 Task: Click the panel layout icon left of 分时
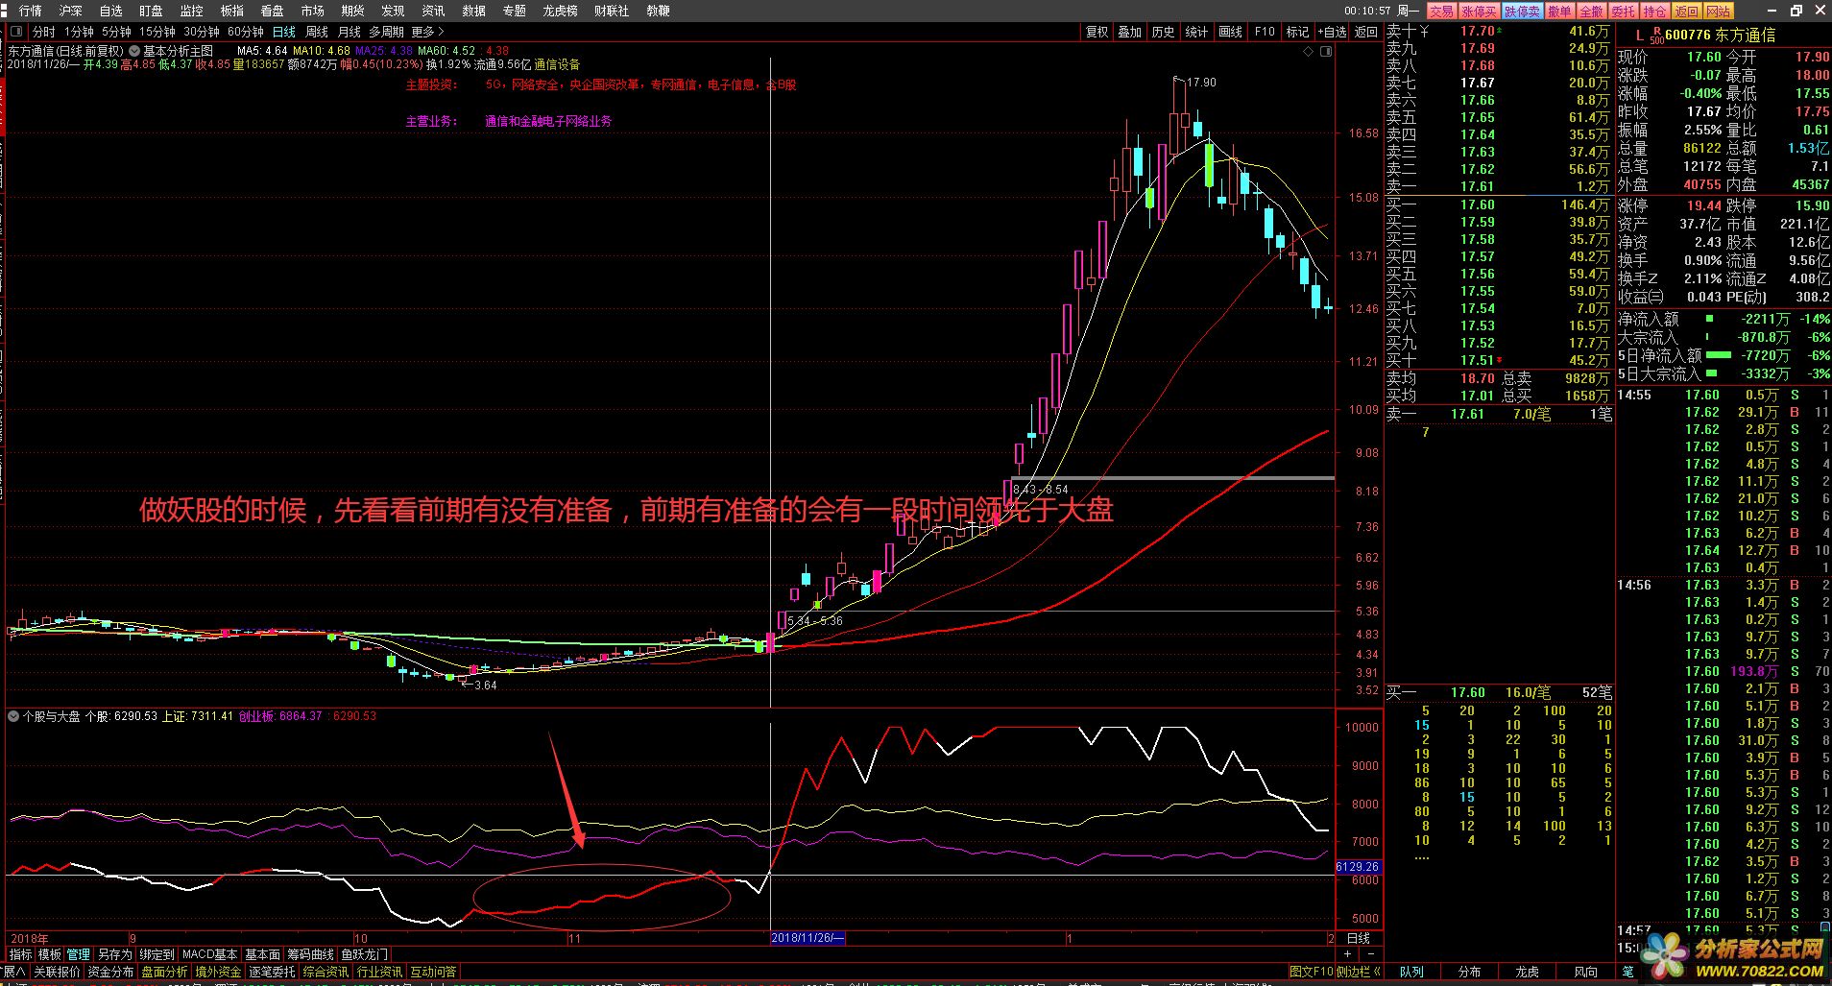(x=15, y=32)
